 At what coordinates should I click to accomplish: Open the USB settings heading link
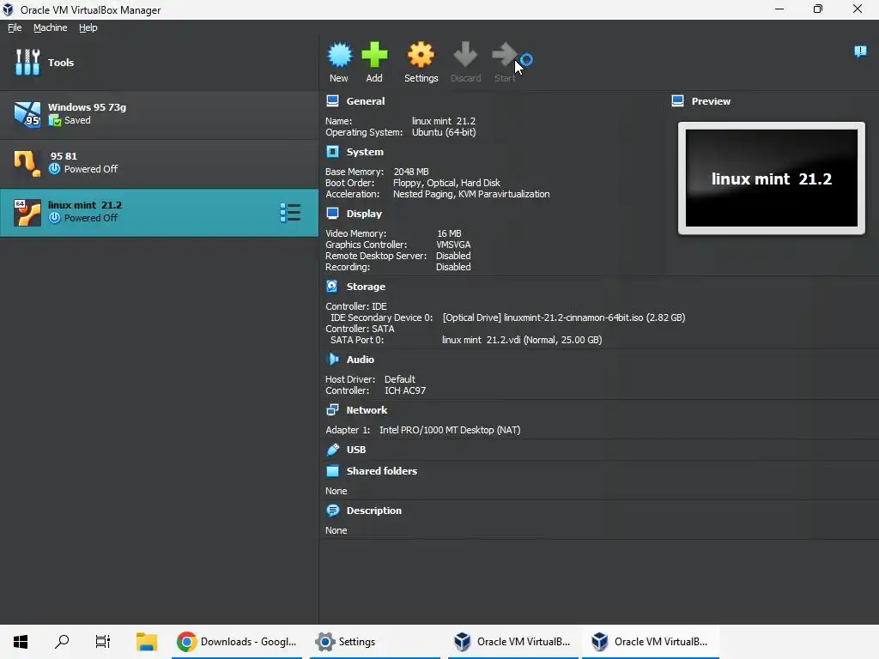[x=356, y=450]
